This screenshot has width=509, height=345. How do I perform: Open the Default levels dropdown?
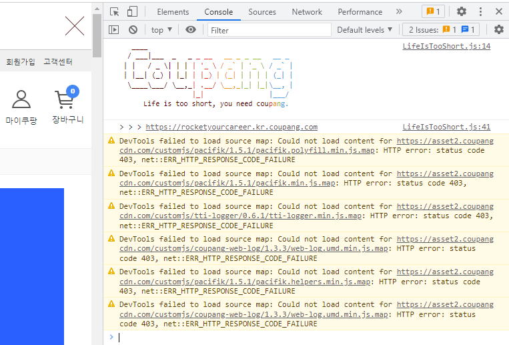(364, 30)
